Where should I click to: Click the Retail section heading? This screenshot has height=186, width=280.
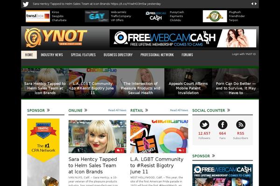pos(137,110)
